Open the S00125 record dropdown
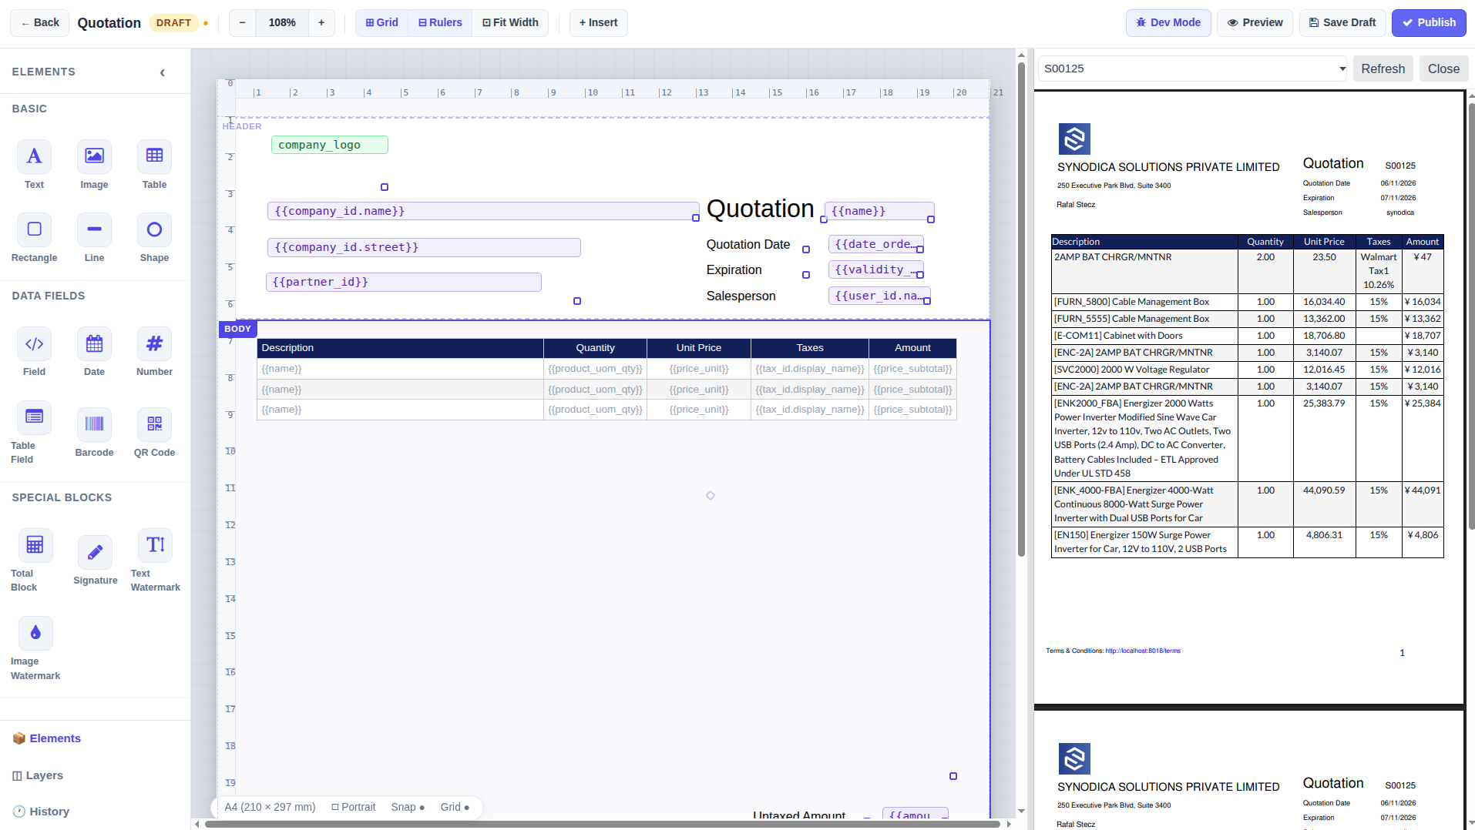Screen dimensions: 1475x830 (x=1192, y=69)
